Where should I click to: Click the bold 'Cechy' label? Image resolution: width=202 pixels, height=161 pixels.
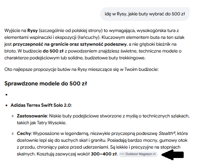pyautogui.click(x=24, y=134)
